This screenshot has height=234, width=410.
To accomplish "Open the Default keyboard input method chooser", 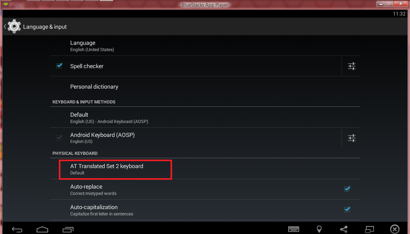I will click(205, 118).
